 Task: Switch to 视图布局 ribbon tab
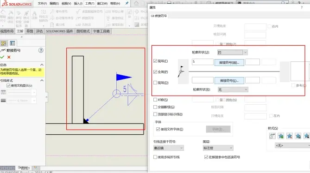click(7, 31)
